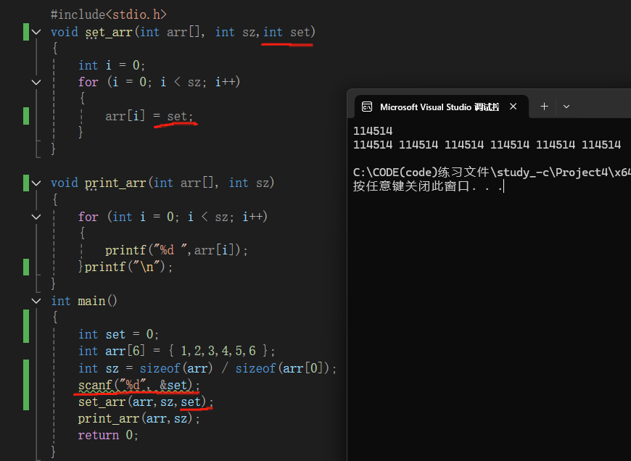Add a new terminal tab with plus

(x=544, y=107)
